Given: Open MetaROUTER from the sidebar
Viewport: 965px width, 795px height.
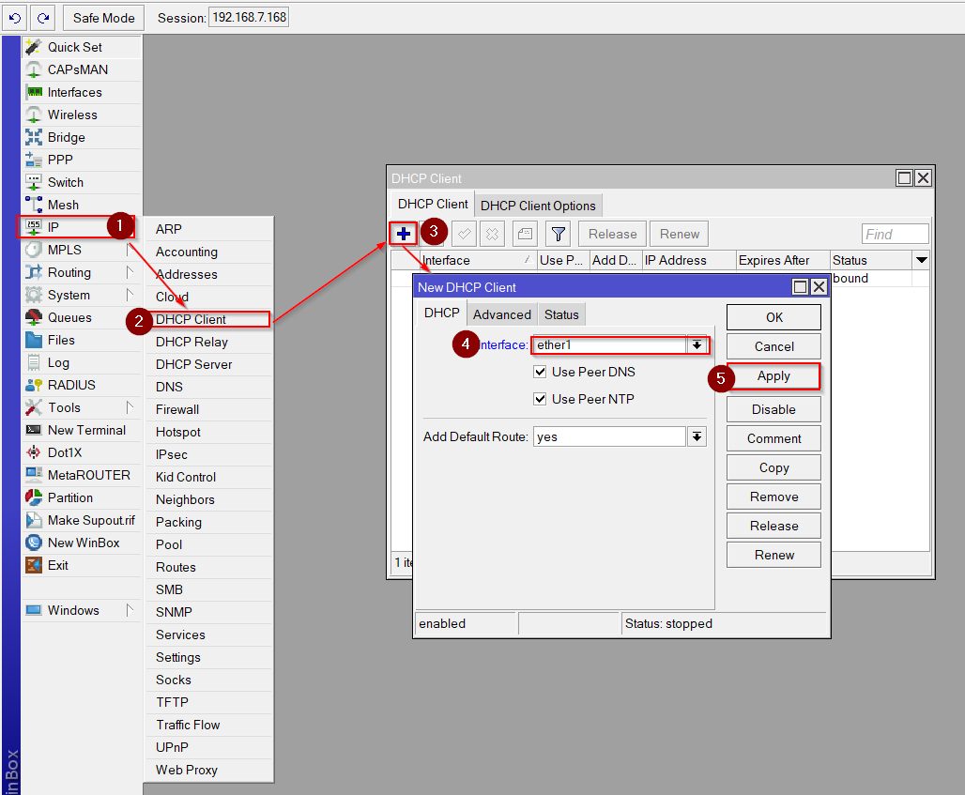Looking at the screenshot, I should [x=82, y=475].
